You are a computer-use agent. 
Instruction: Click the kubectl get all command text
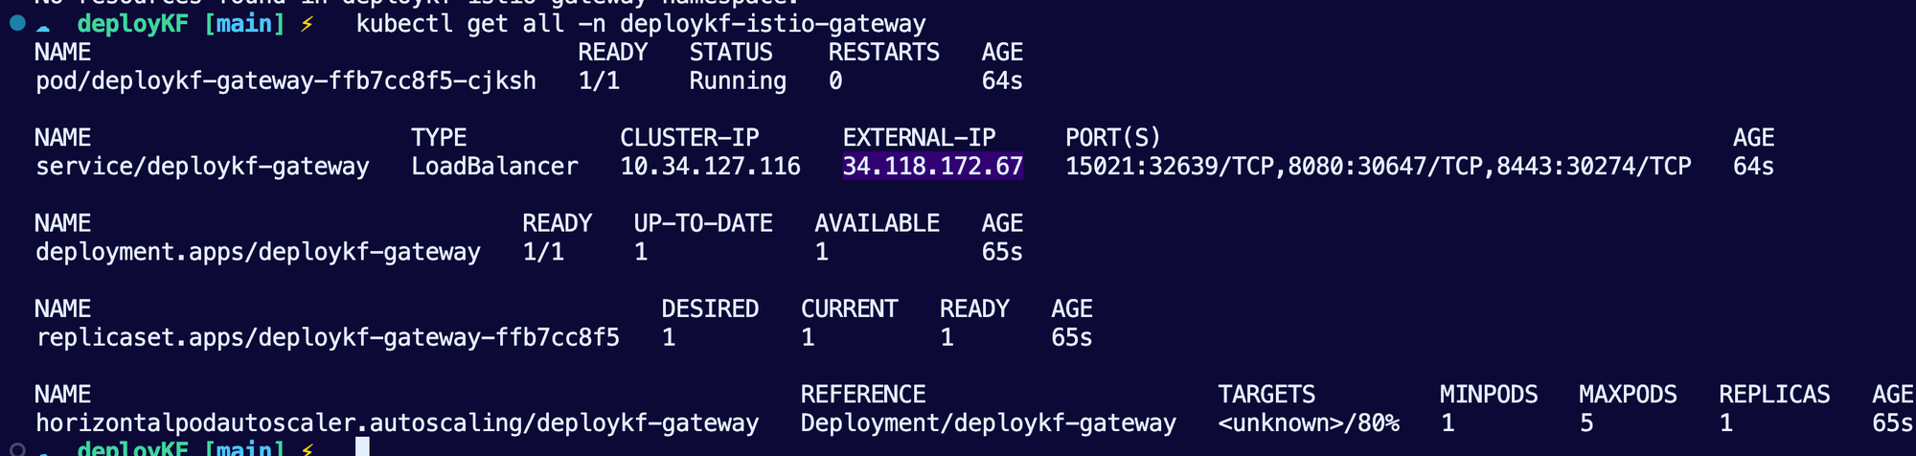click(x=640, y=24)
